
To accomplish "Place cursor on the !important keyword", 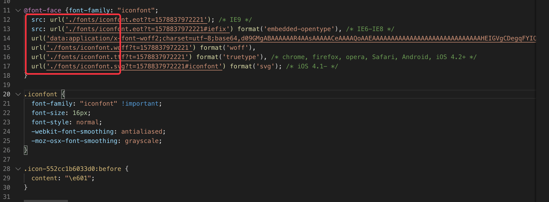I will (140, 104).
